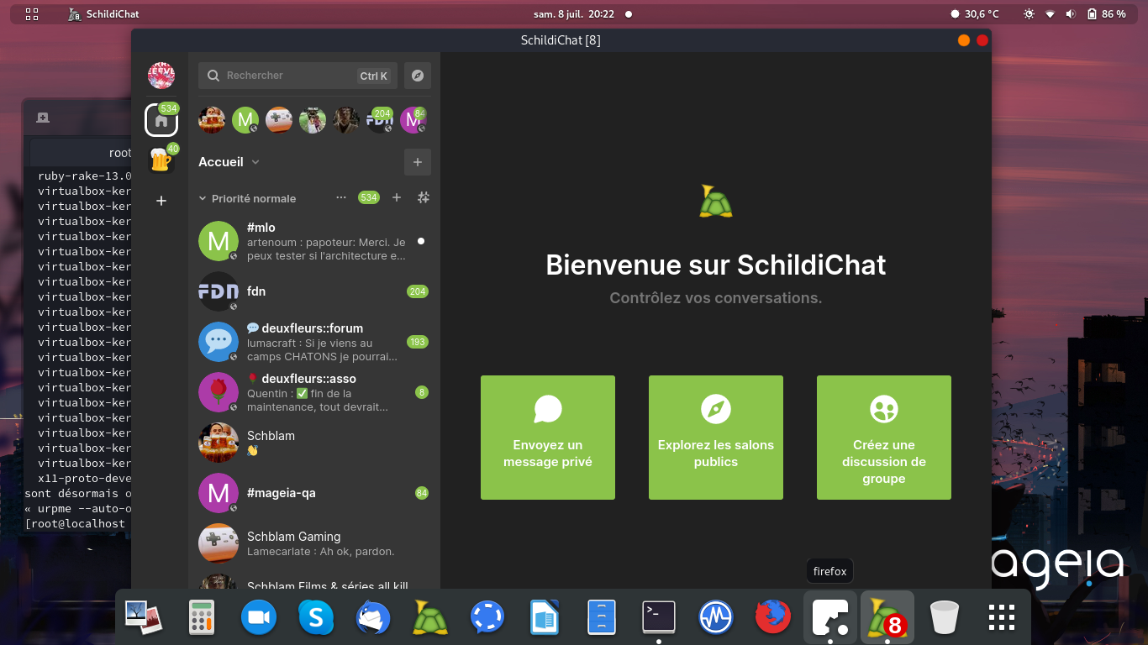Click the volume icon in top bar
The image size is (1148, 645).
tap(1071, 13)
